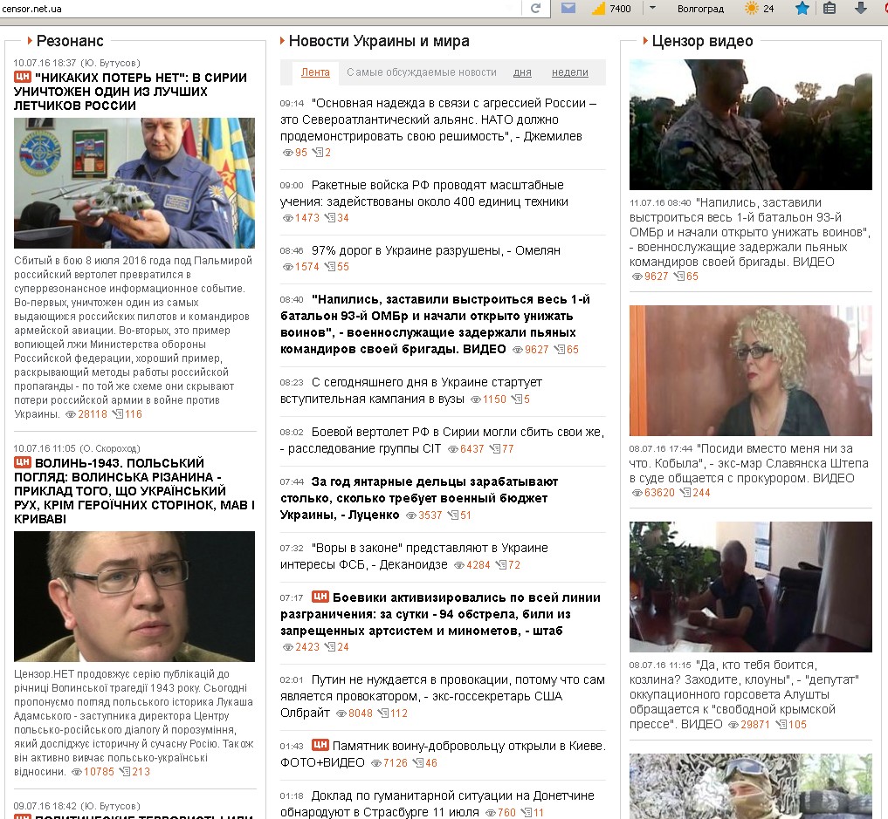Open the Новости Украины и мира heading
Viewport: 888px width, 819px height.
(379, 41)
